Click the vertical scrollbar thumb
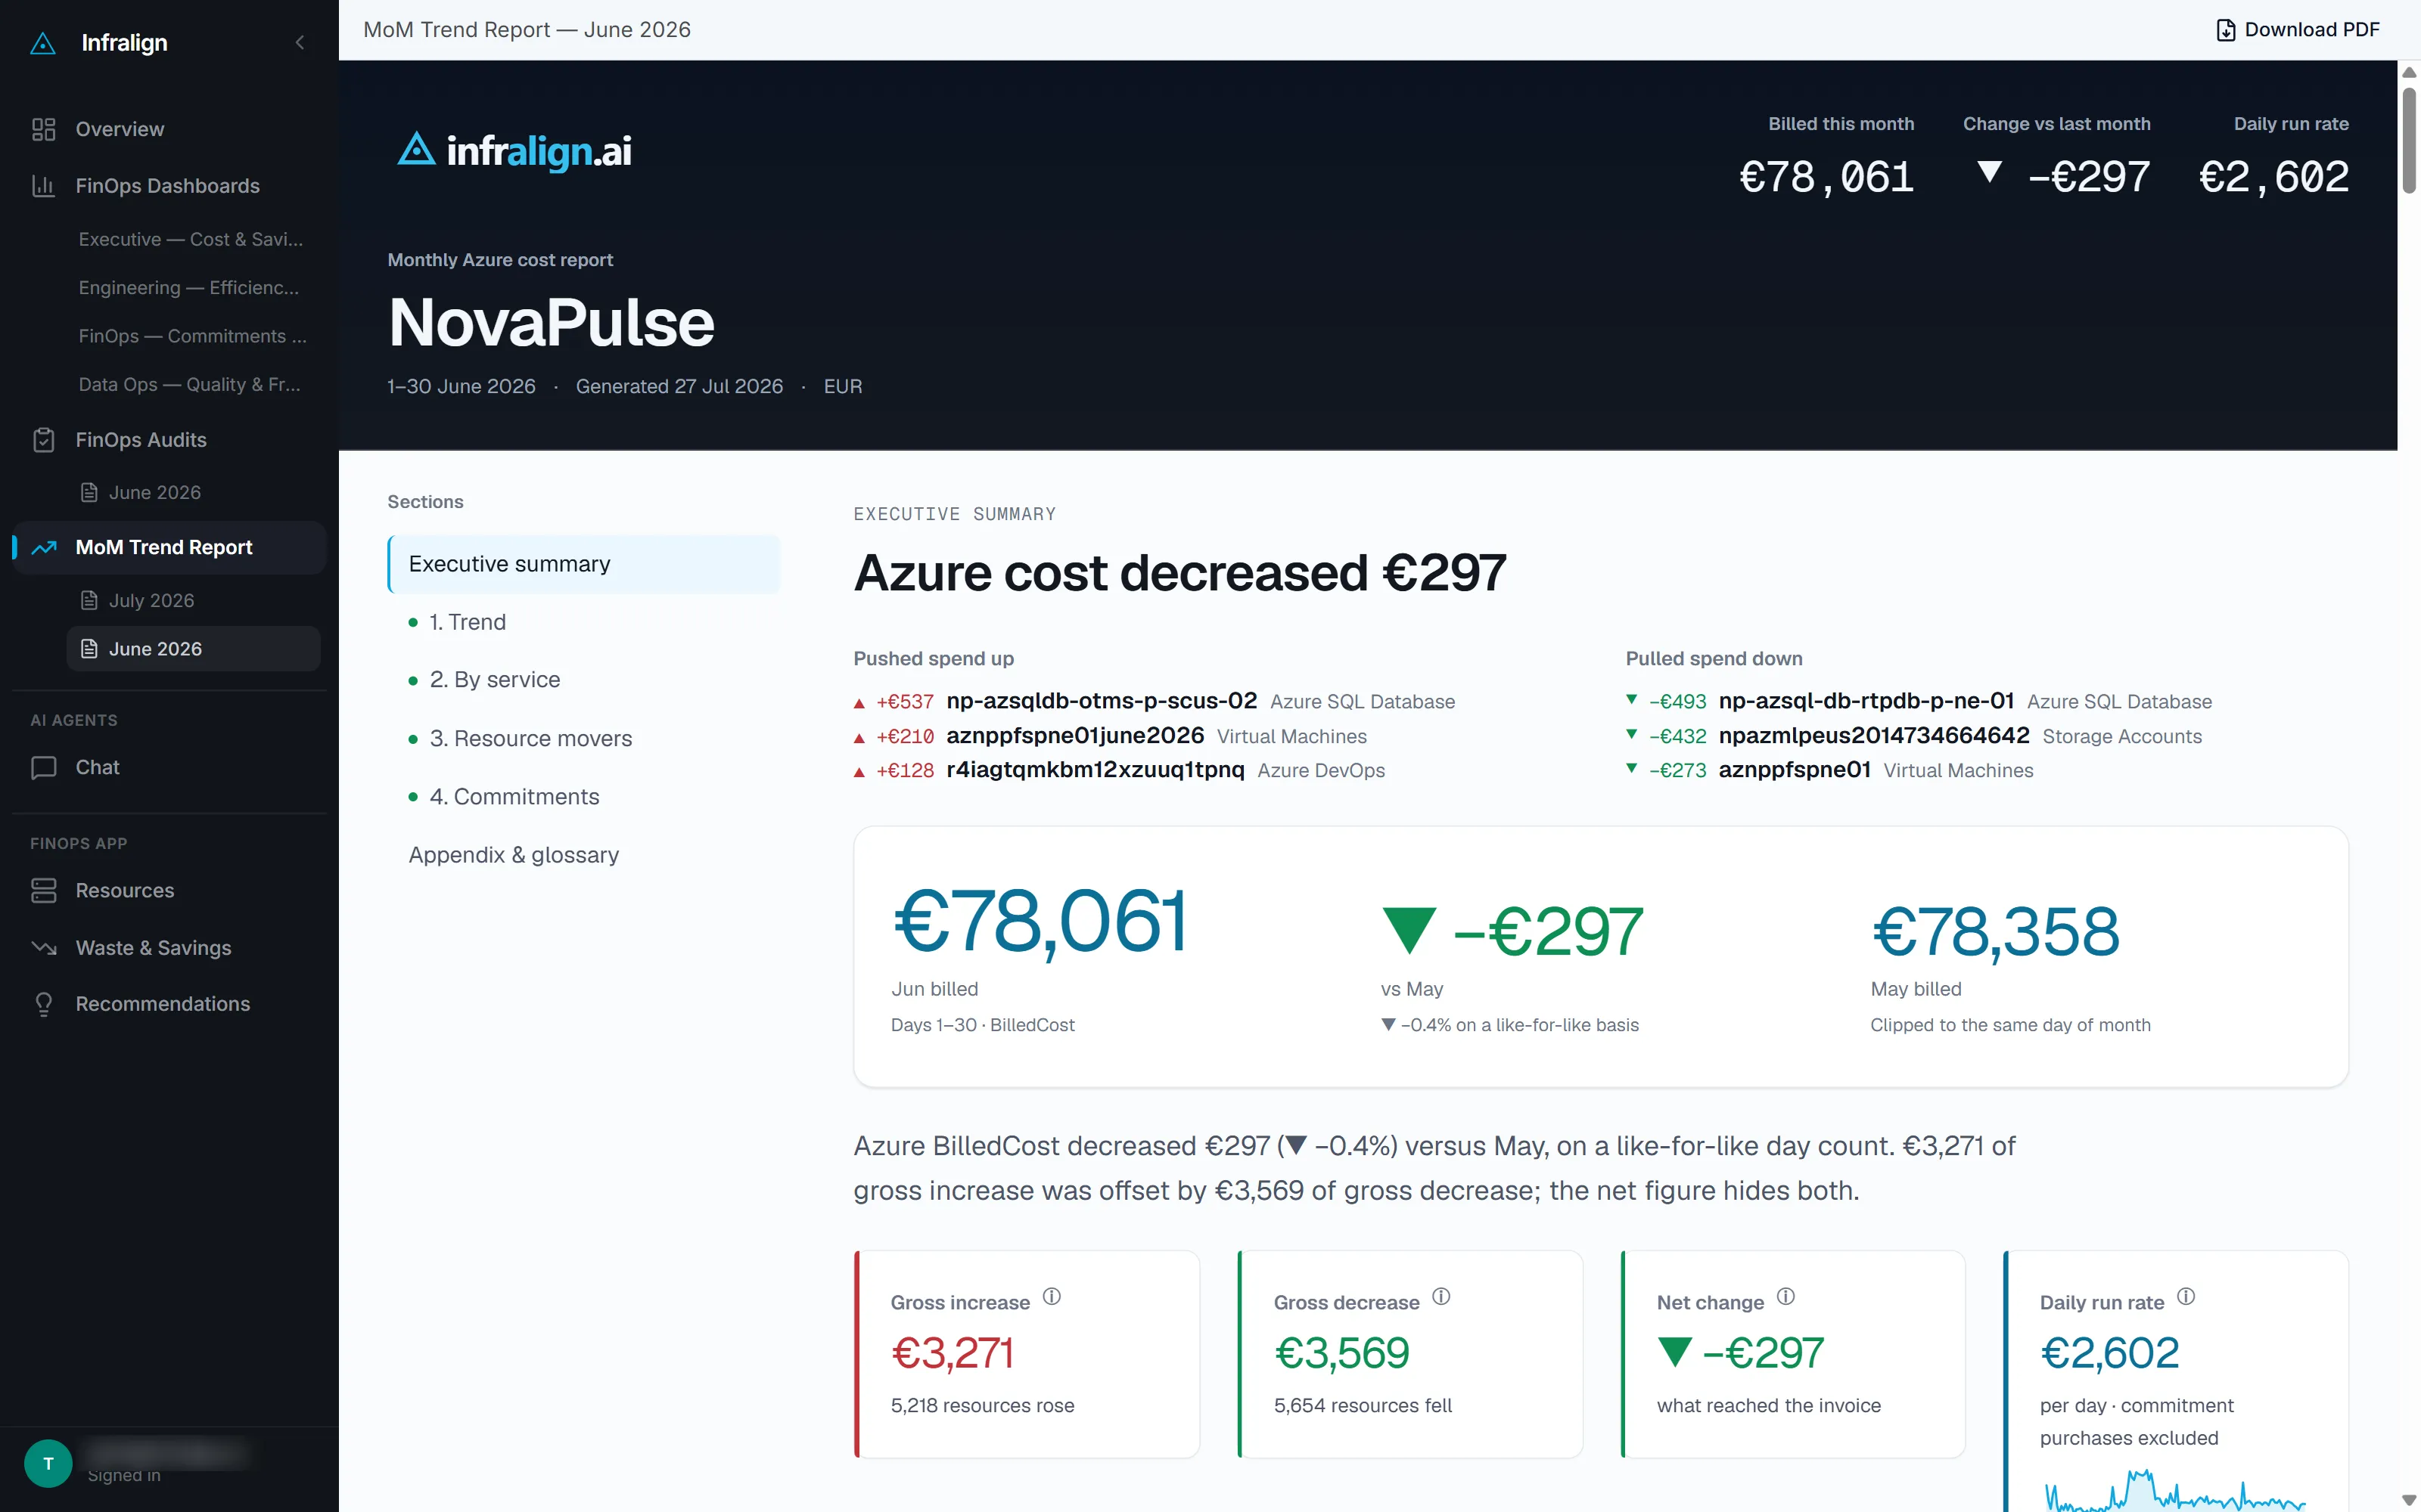Screen dimensions: 2421x1512 (2409, 140)
